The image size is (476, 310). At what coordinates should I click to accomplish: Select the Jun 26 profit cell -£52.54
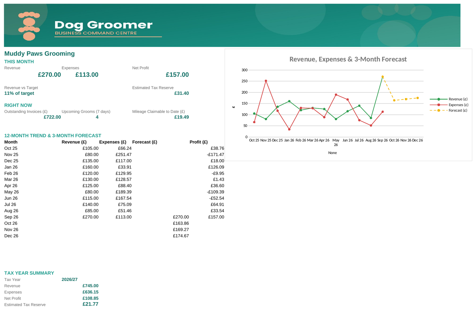[217, 198]
